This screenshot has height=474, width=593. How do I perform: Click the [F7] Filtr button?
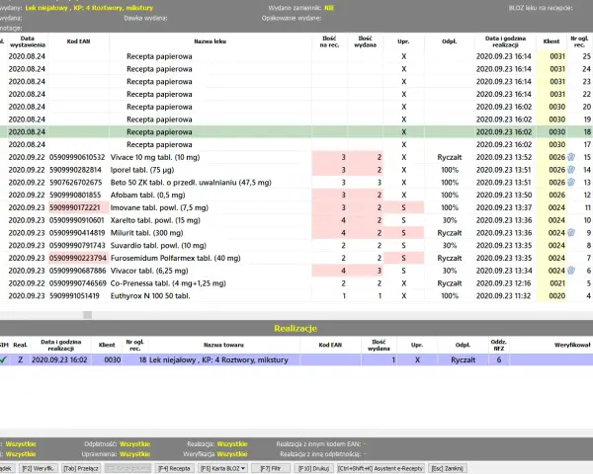(x=271, y=468)
